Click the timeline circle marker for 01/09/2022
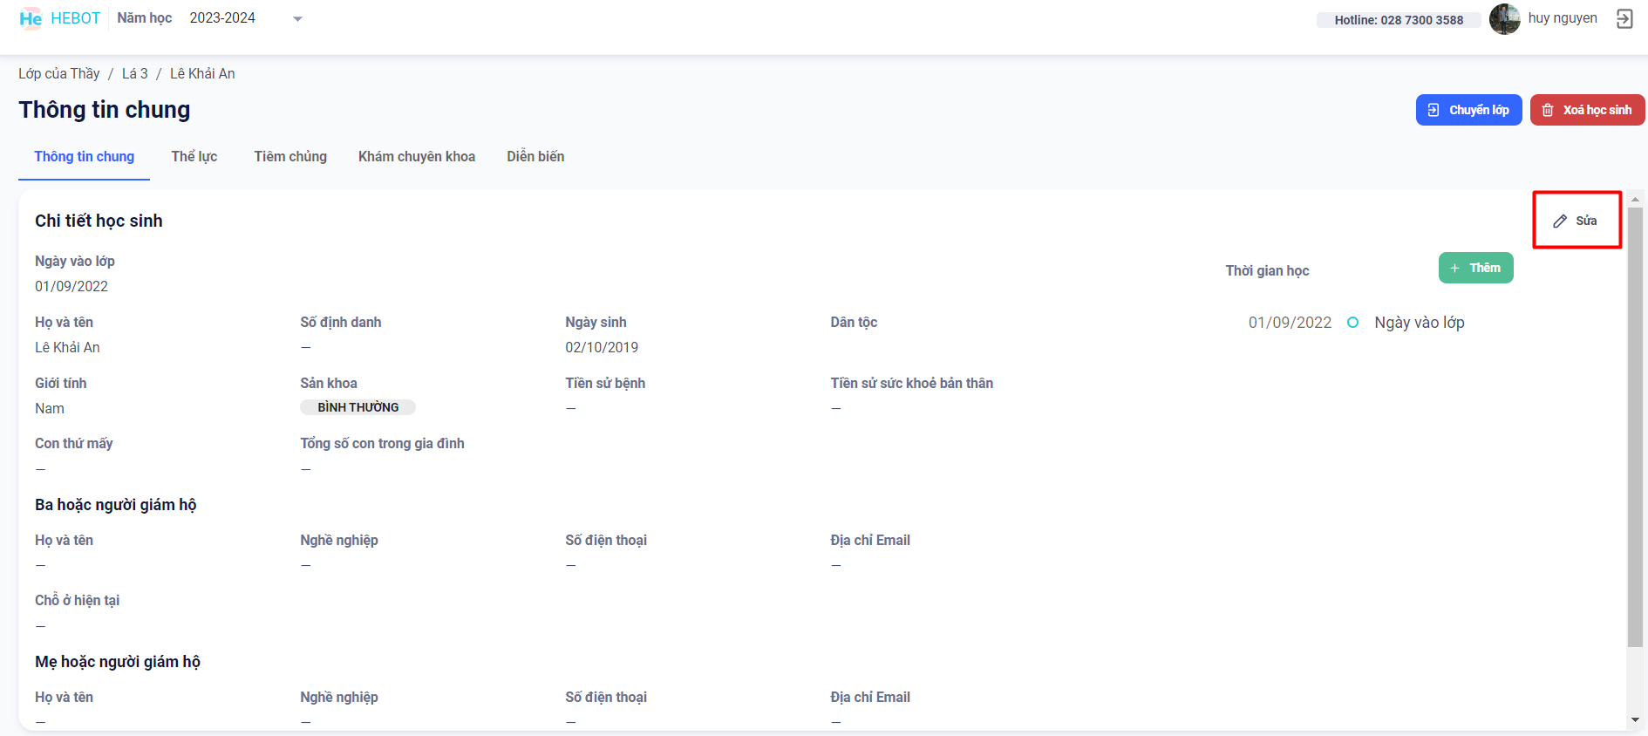 [1352, 323]
